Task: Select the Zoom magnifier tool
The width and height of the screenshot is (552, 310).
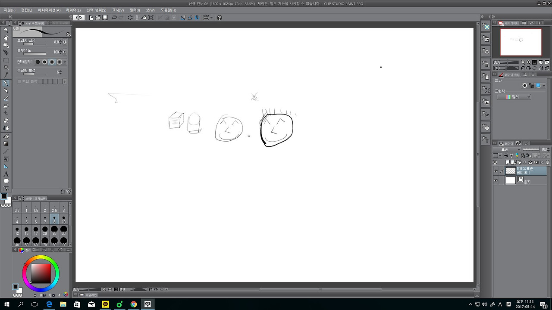Action: coord(6,30)
